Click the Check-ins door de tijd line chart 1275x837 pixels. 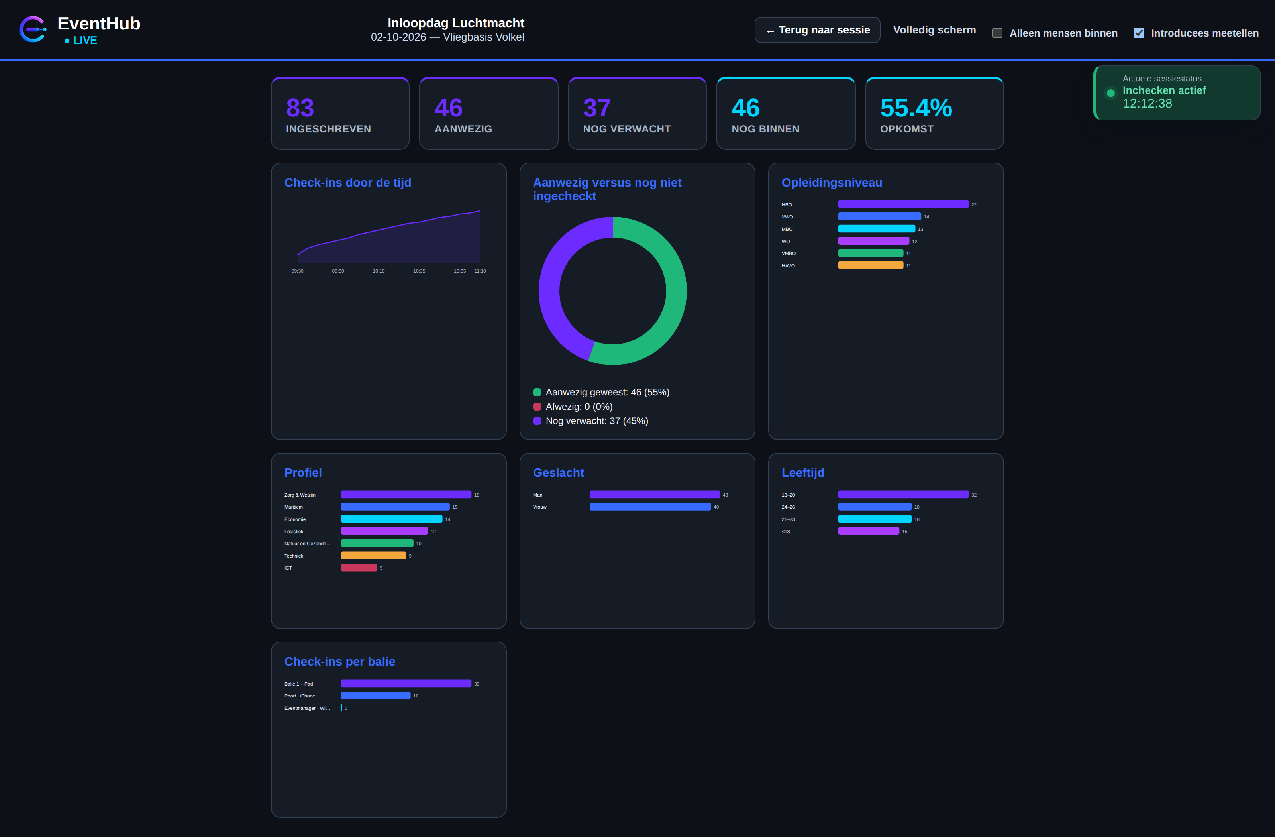click(x=388, y=241)
